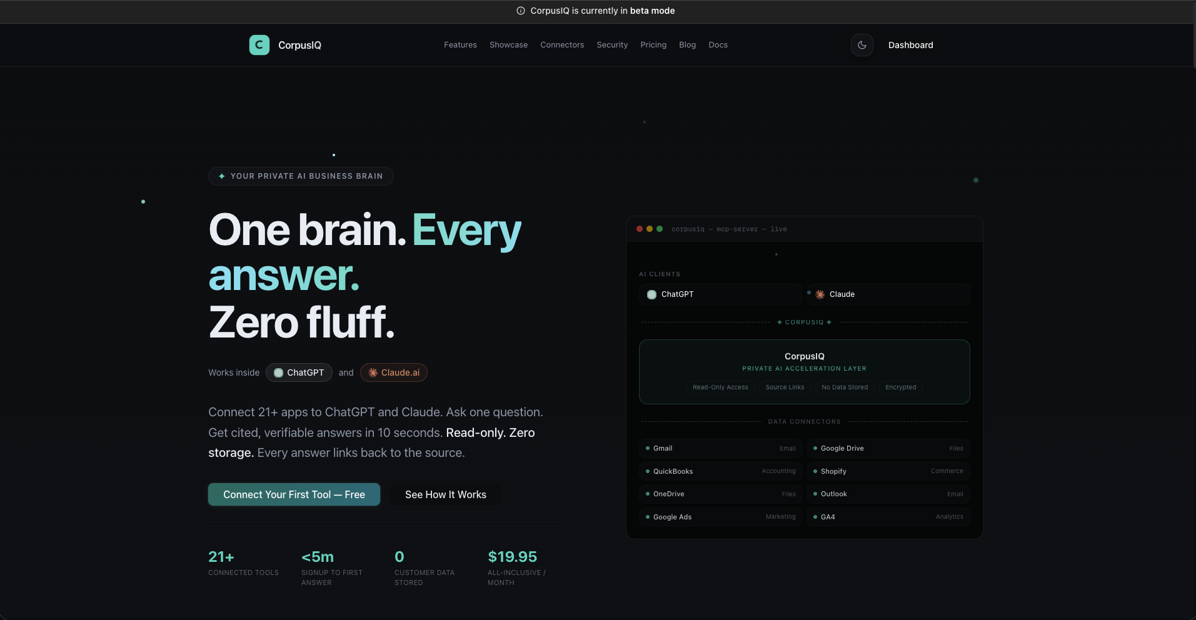Open the Dashboard link
The height and width of the screenshot is (620, 1196).
tap(910, 45)
